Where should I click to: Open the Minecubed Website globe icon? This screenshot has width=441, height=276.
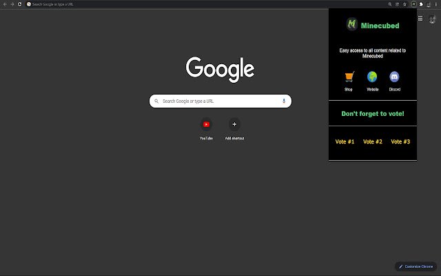pyautogui.click(x=372, y=77)
